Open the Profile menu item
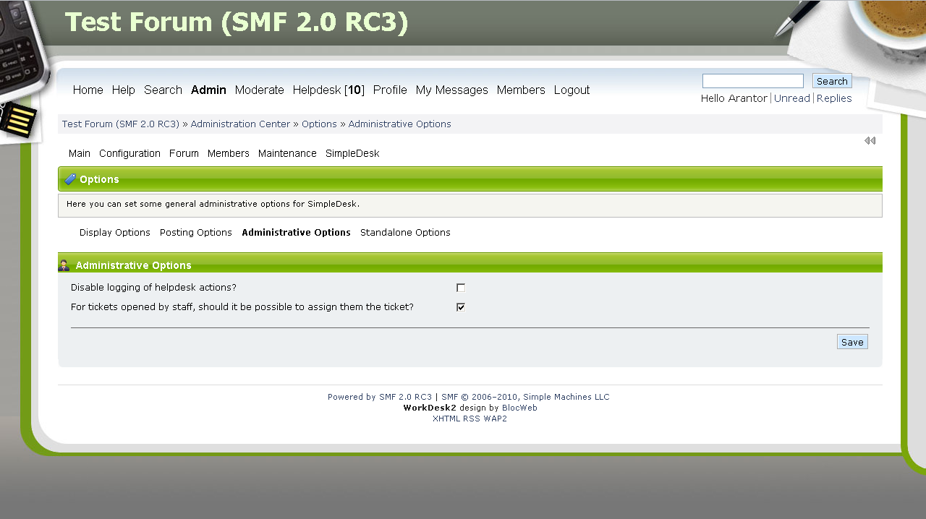 point(390,90)
